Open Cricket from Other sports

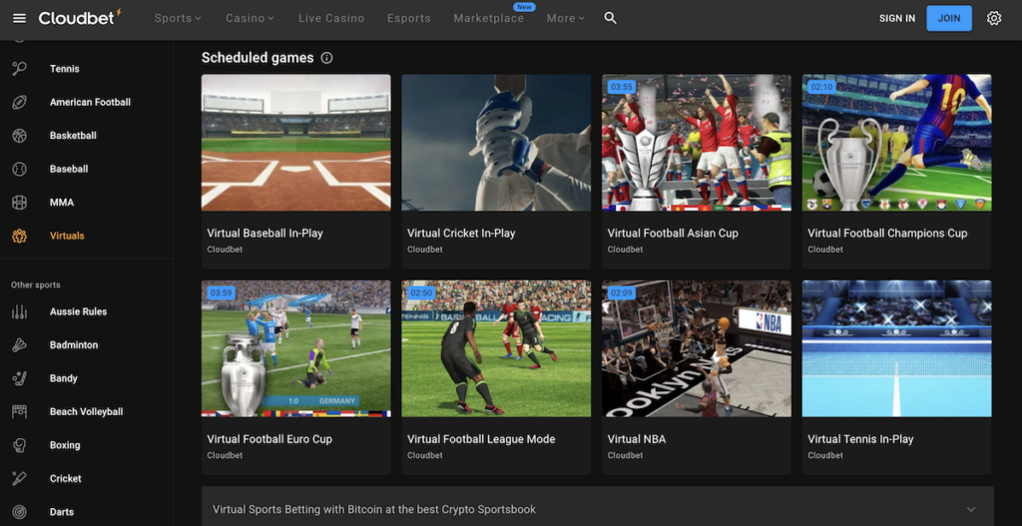(x=65, y=479)
